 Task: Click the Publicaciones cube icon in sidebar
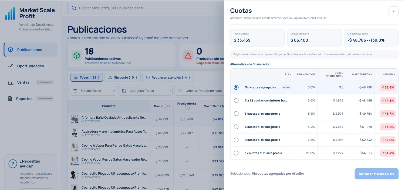click(11, 50)
